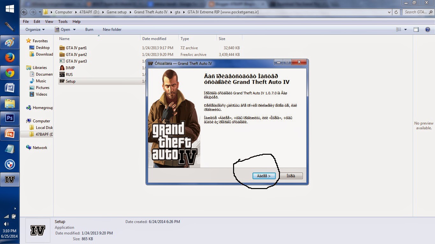Viewport: 435px width, 244px height.
Task: Click the New folder button
Action: tap(112, 30)
